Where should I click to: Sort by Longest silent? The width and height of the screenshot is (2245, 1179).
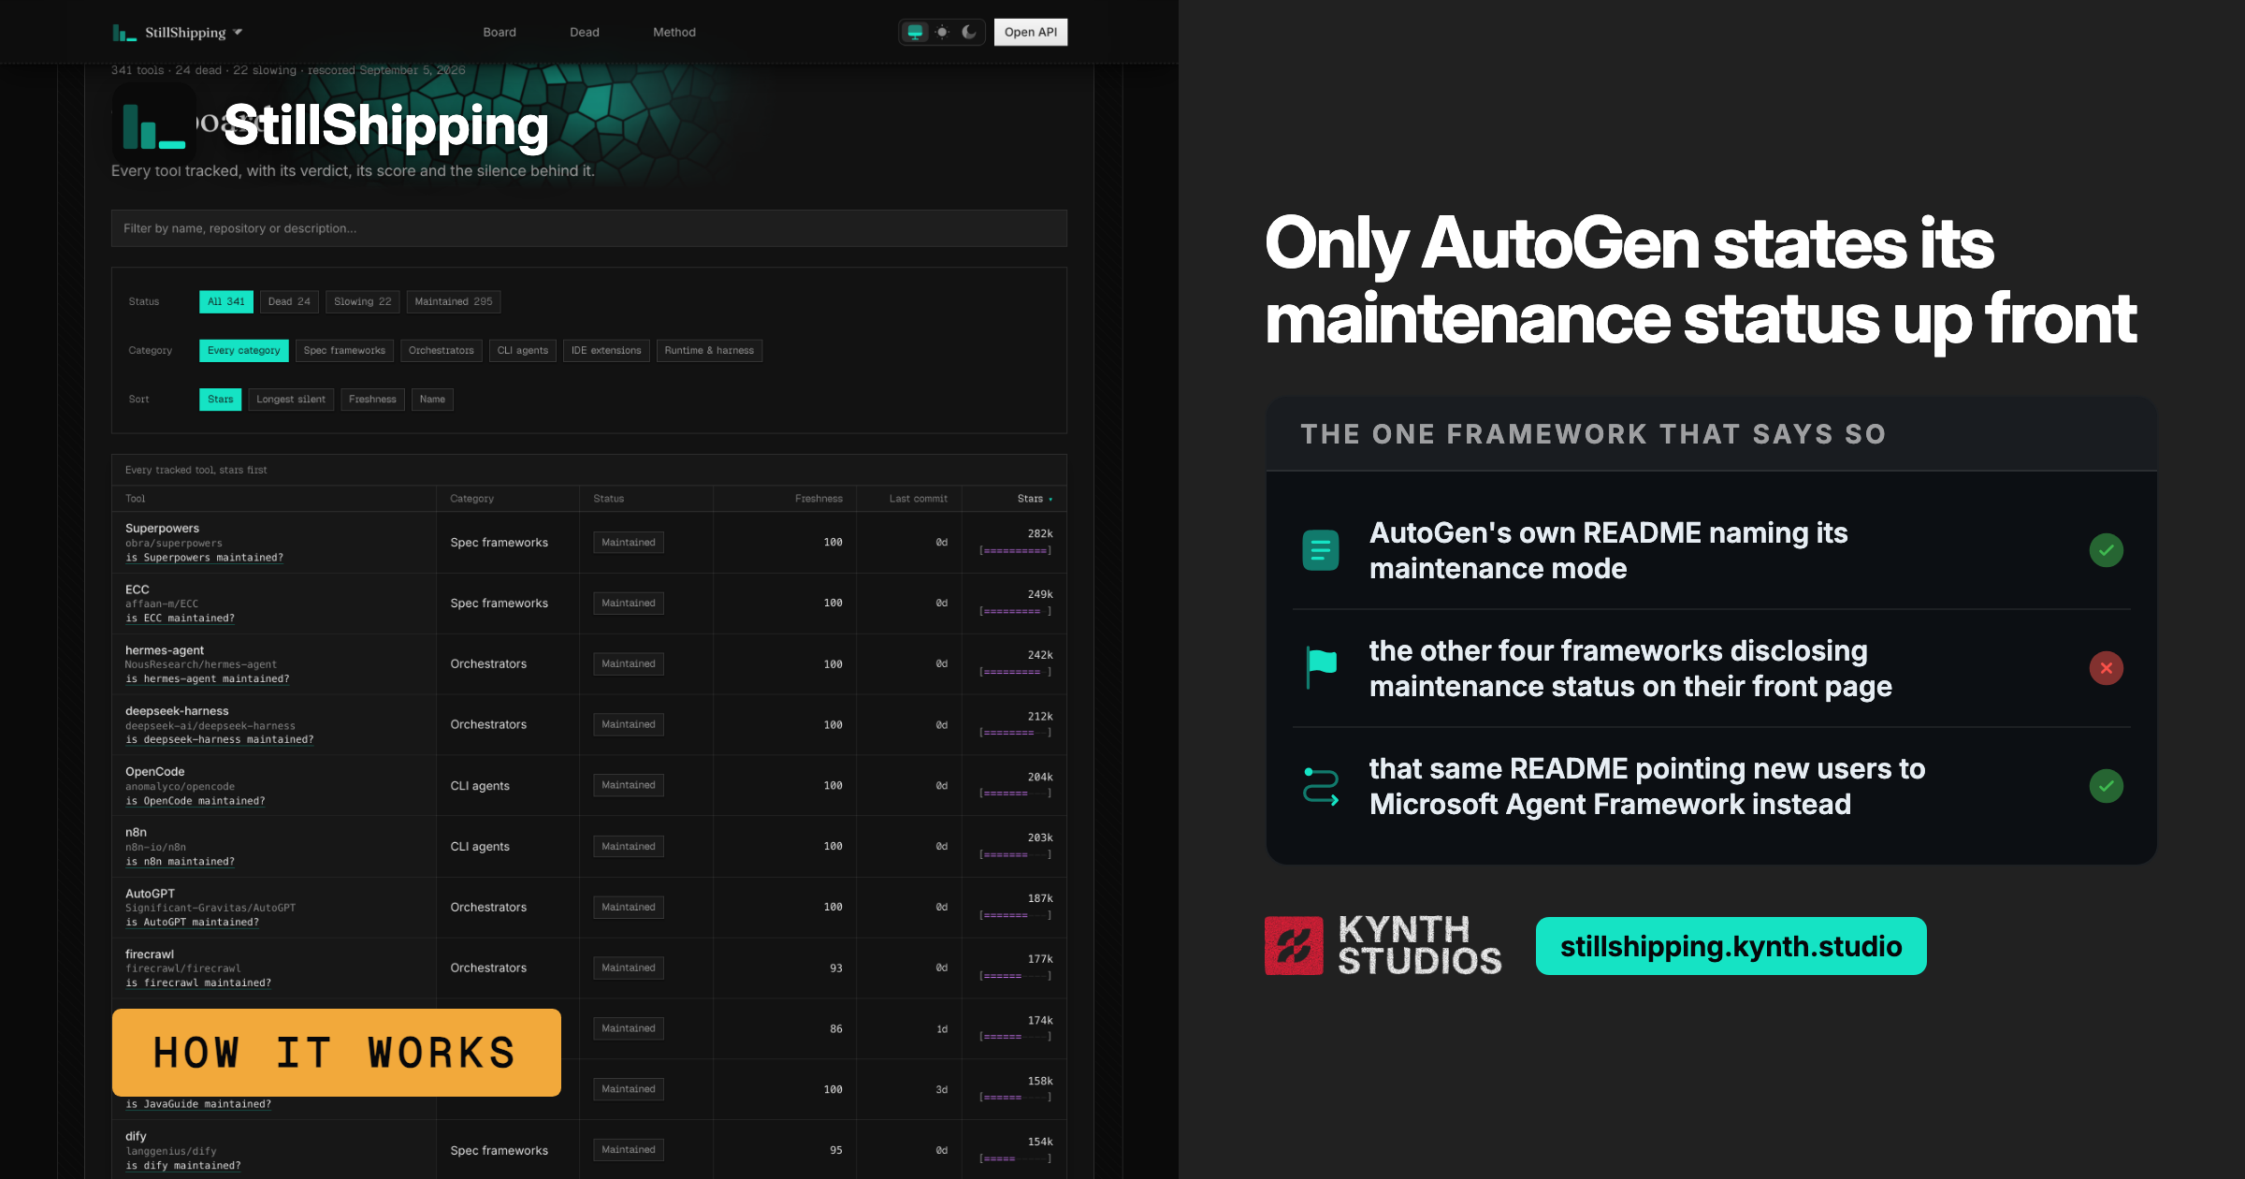pos(291,399)
